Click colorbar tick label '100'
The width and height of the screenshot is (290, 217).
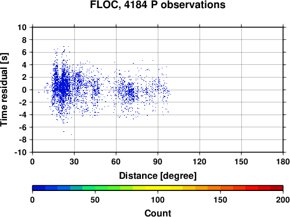tap(158, 200)
